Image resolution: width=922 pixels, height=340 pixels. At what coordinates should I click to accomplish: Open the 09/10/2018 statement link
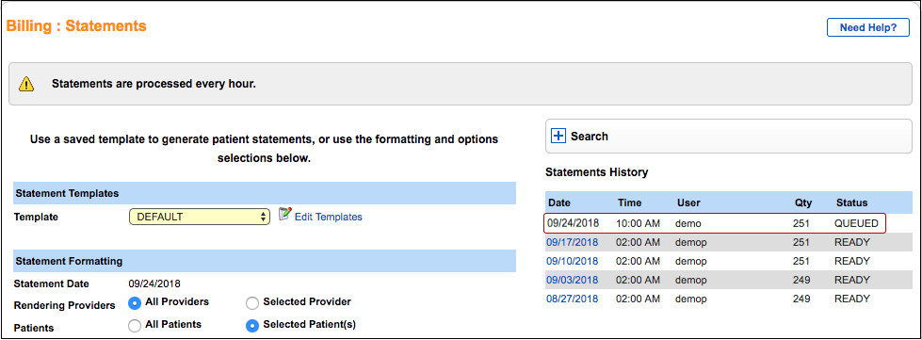point(573,261)
